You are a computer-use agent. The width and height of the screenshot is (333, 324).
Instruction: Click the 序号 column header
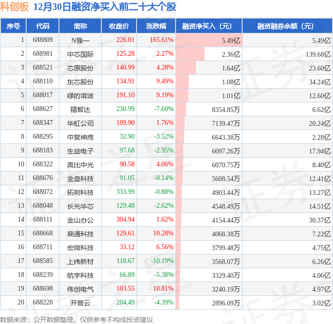tap(13, 26)
